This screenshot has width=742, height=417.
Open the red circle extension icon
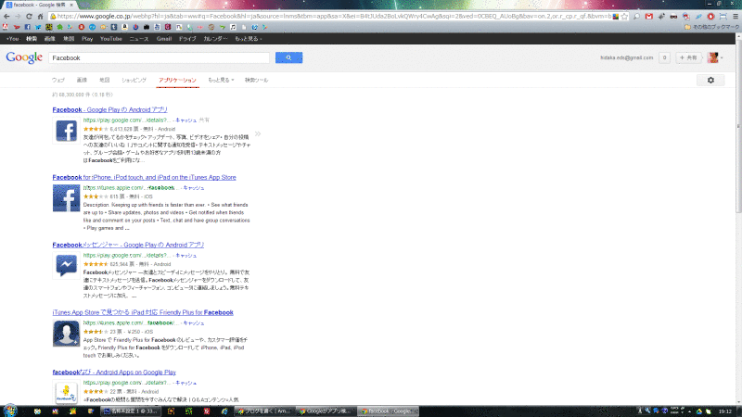click(710, 16)
